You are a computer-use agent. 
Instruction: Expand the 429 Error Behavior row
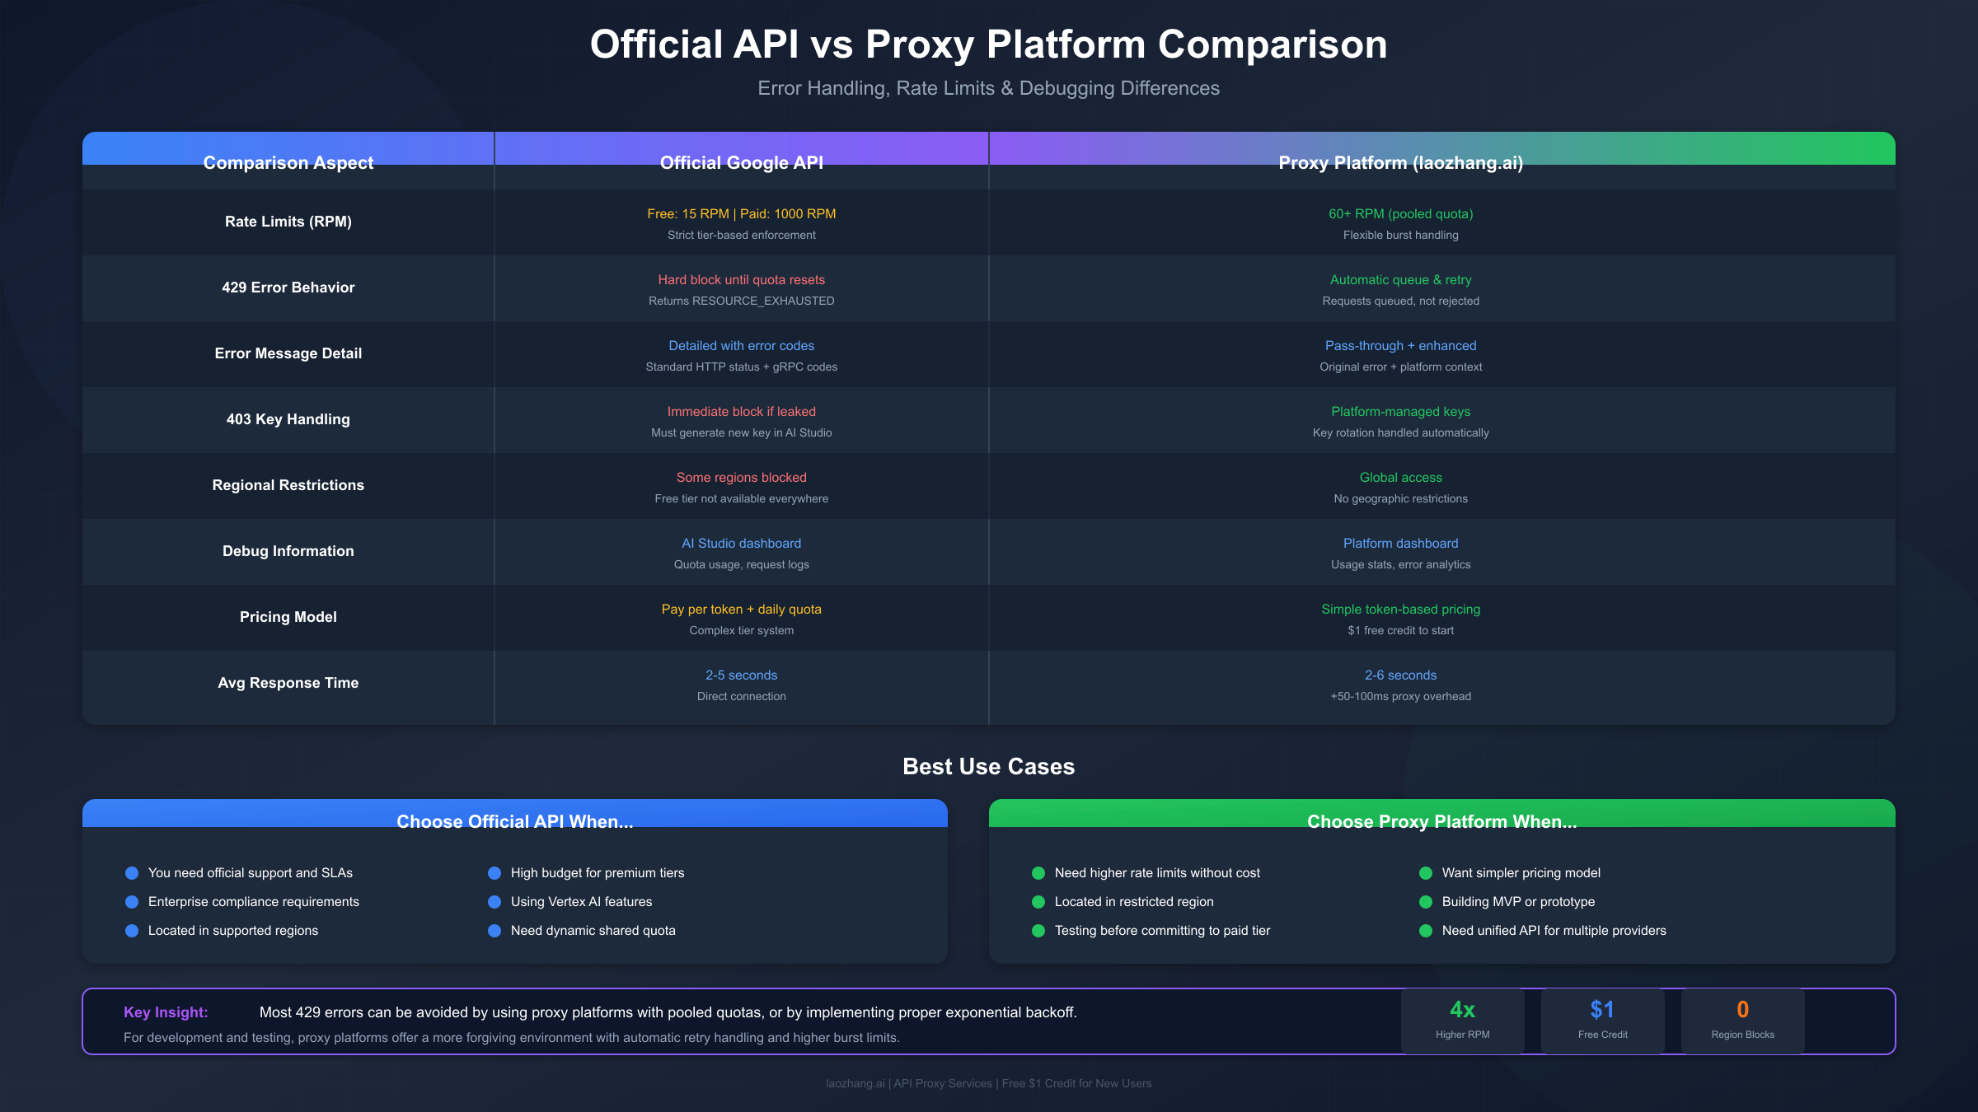pyautogui.click(x=288, y=287)
